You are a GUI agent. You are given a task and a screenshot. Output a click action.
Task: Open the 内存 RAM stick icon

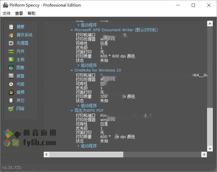11,51
